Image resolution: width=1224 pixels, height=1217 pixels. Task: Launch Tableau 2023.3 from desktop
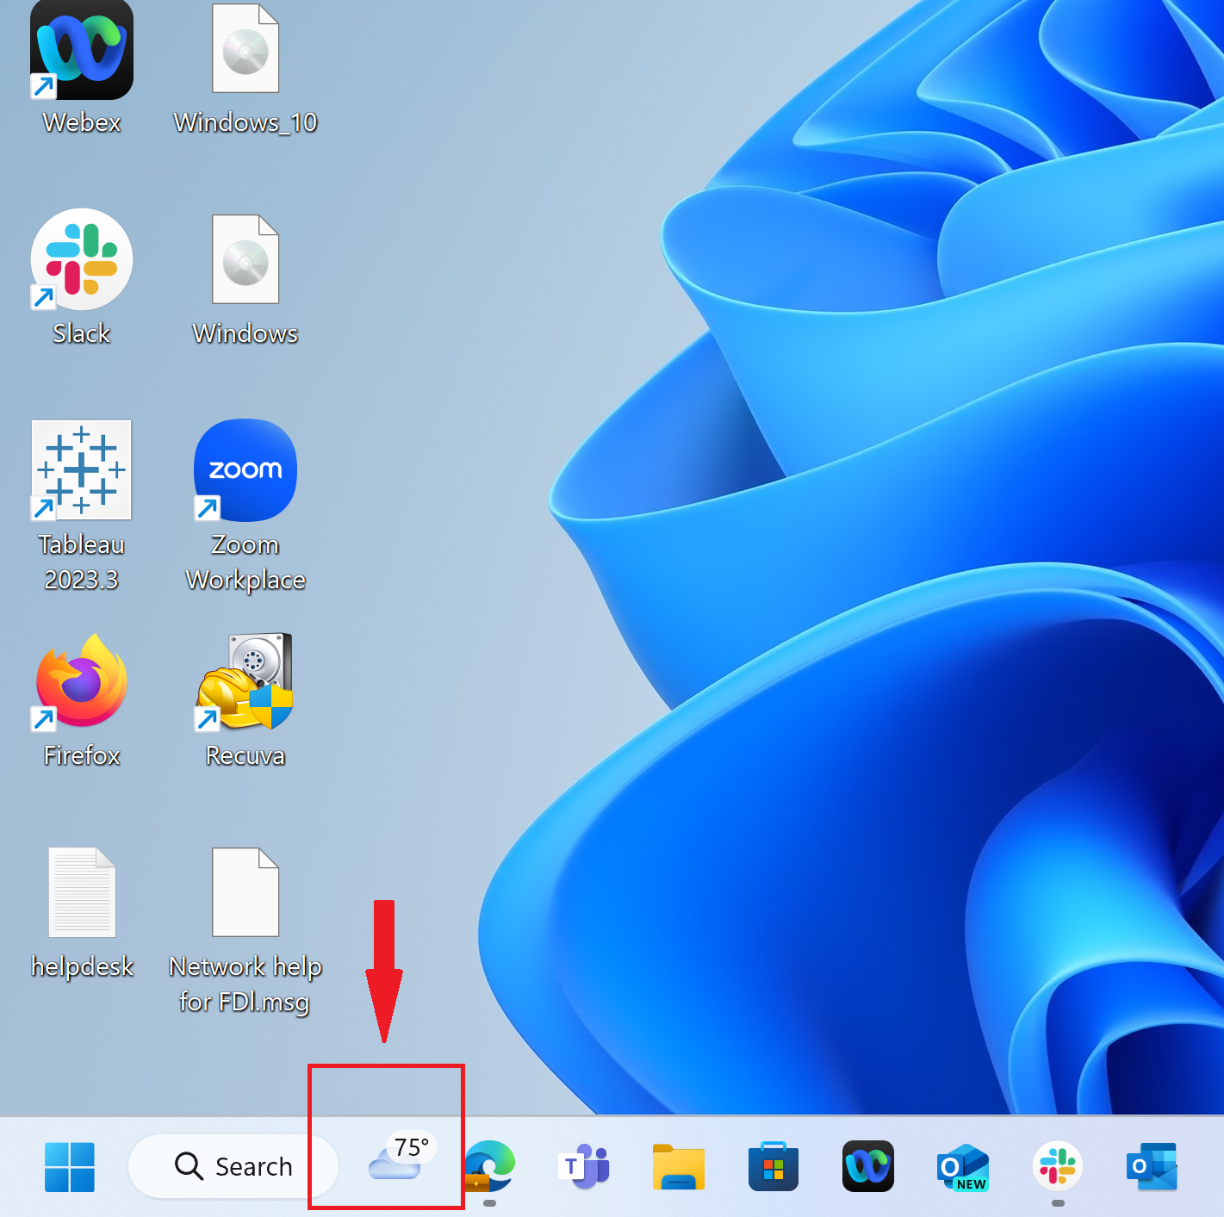pyautogui.click(x=82, y=471)
